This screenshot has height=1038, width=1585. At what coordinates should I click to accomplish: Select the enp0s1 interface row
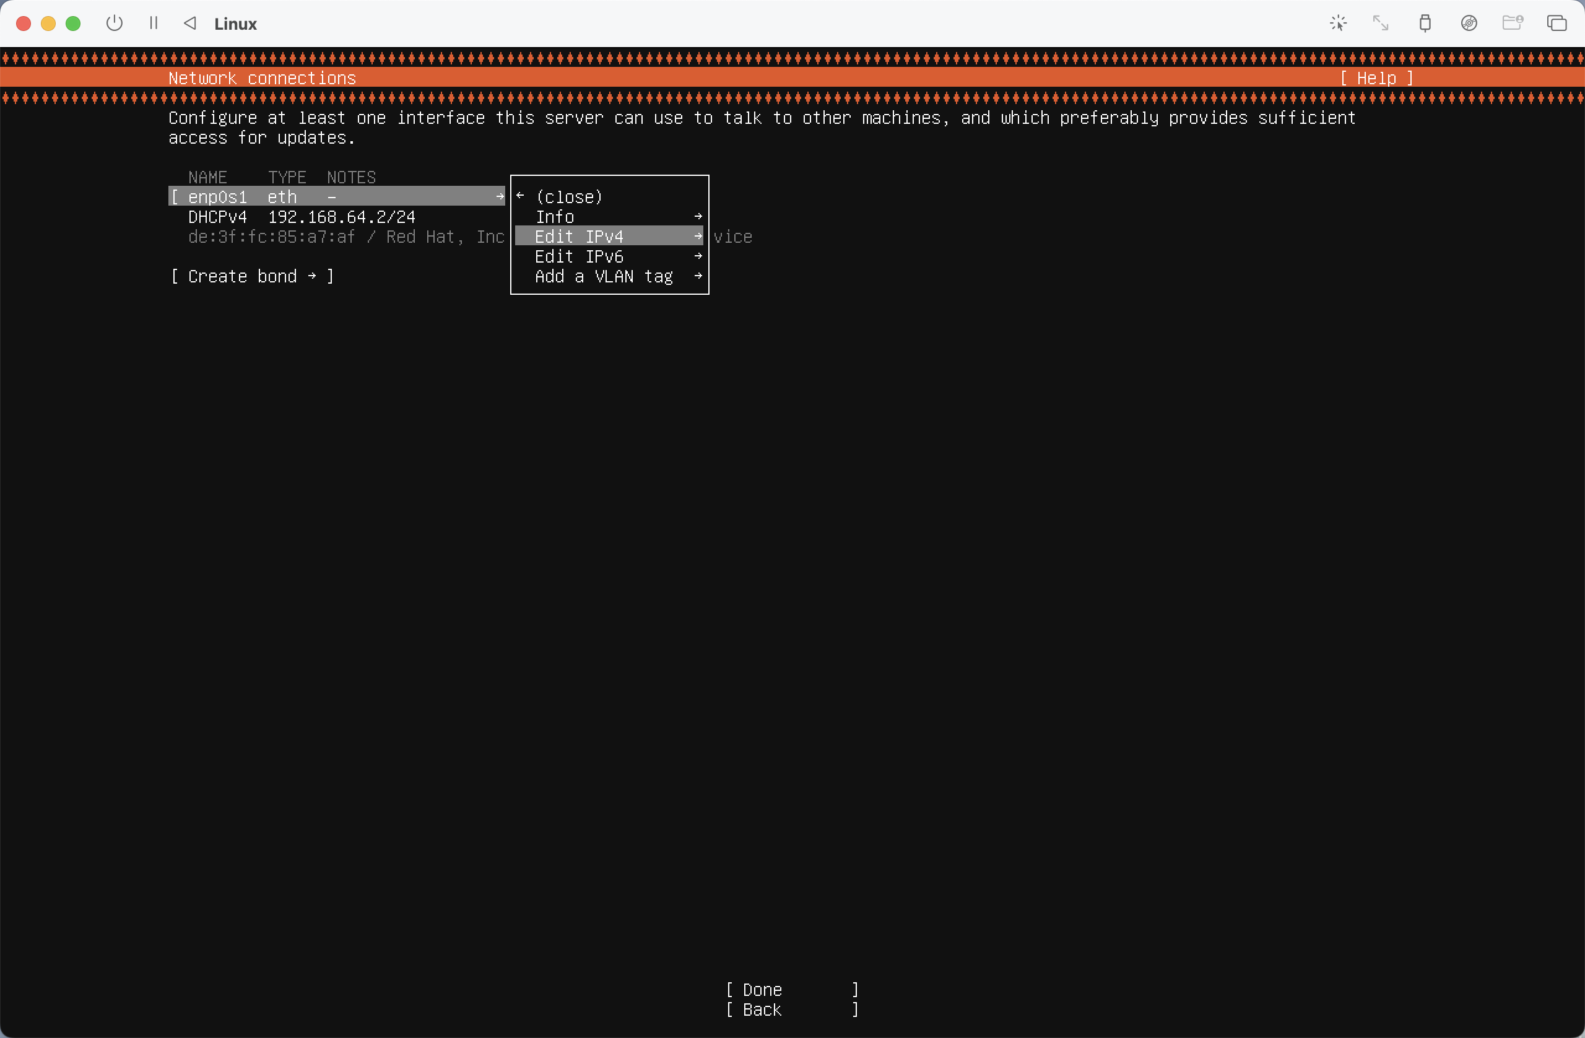(x=336, y=197)
